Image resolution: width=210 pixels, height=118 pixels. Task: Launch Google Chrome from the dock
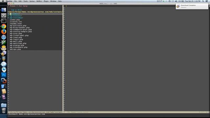click(x=4, y=26)
